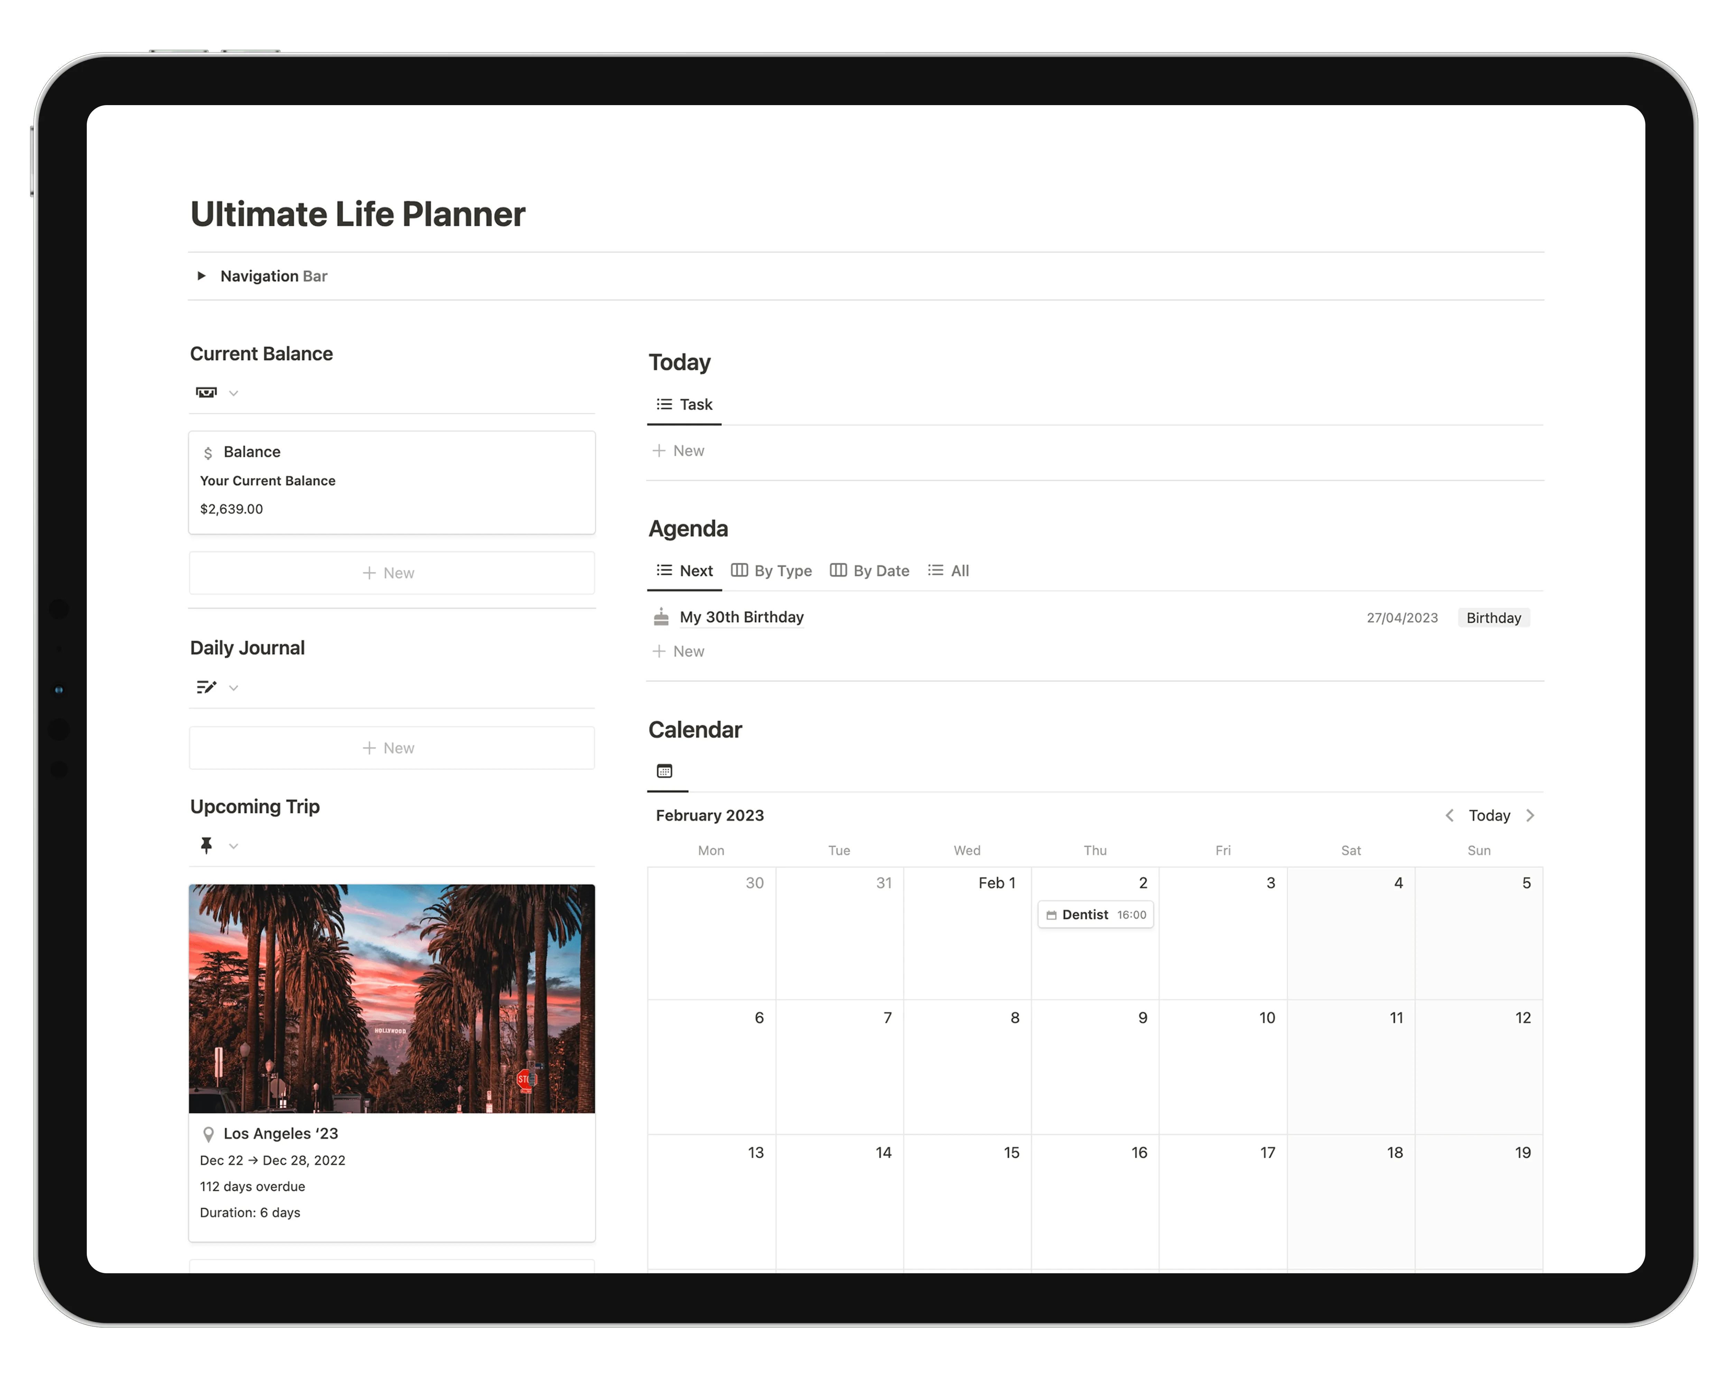Click the banknote icon above the Balance card
Screen dimensions: 1728x1377
point(207,393)
